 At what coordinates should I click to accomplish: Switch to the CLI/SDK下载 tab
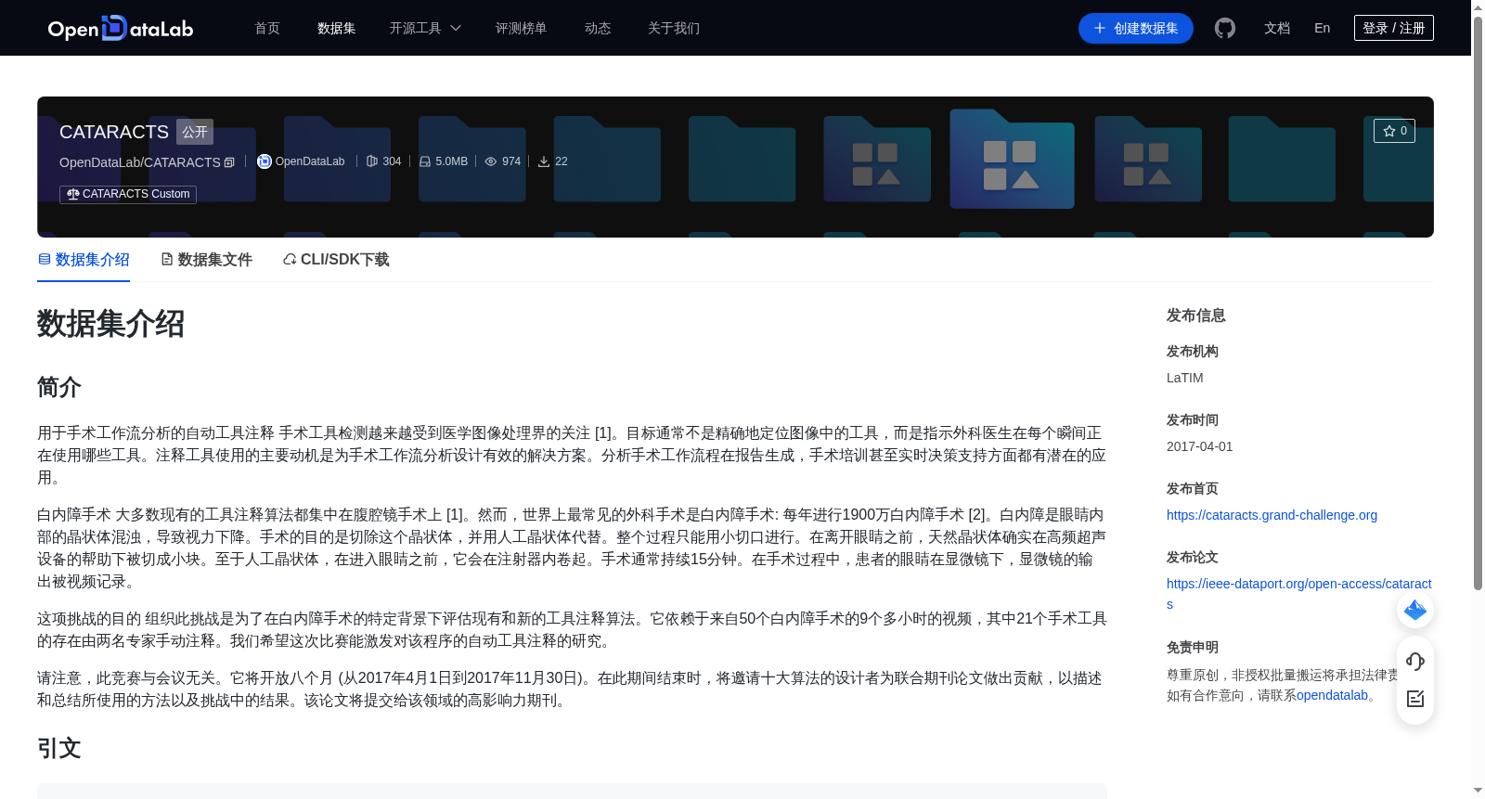click(x=336, y=260)
